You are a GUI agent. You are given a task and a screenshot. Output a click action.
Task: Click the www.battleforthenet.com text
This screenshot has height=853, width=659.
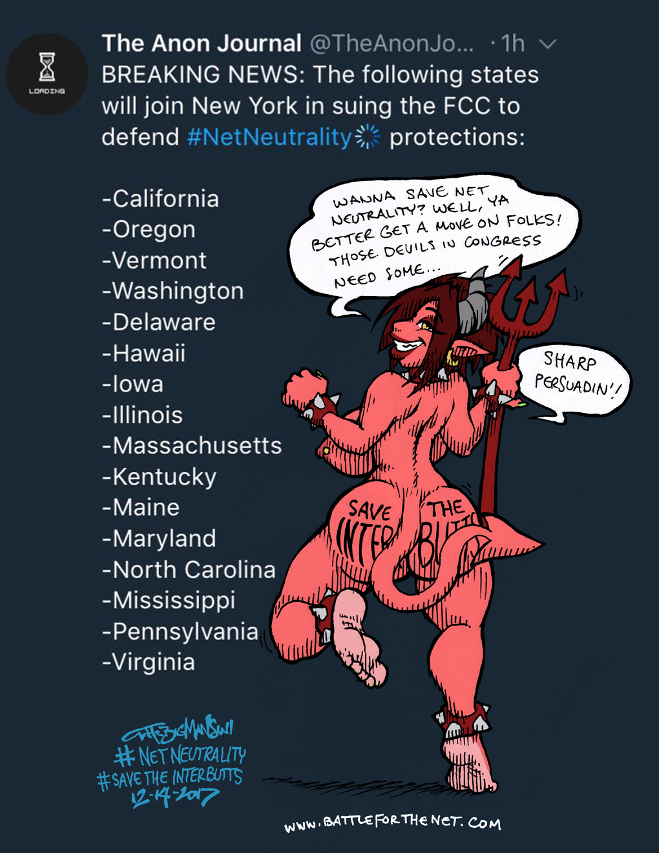coord(393,822)
